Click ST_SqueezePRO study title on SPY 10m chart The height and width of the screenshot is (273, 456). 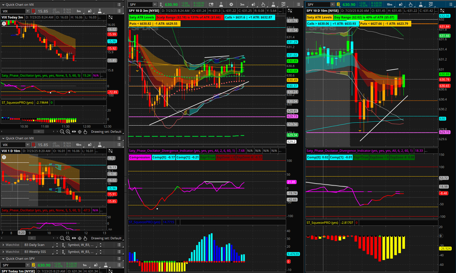[x=322, y=223]
